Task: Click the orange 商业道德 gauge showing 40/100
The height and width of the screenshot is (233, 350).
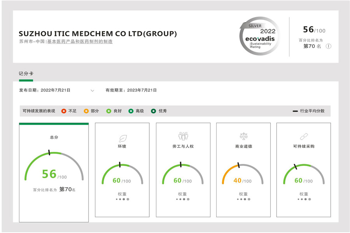Action: tap(243, 174)
